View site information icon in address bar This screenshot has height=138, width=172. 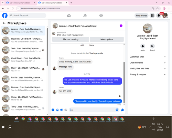pos(19,8)
